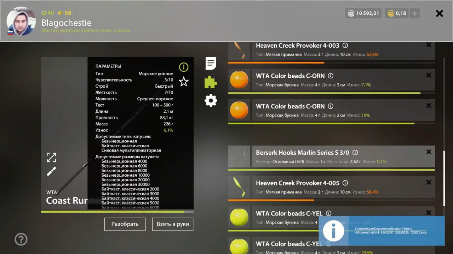453x254 pixels.
Task: Click the rod Износ value 6,1%
Action: (168, 130)
